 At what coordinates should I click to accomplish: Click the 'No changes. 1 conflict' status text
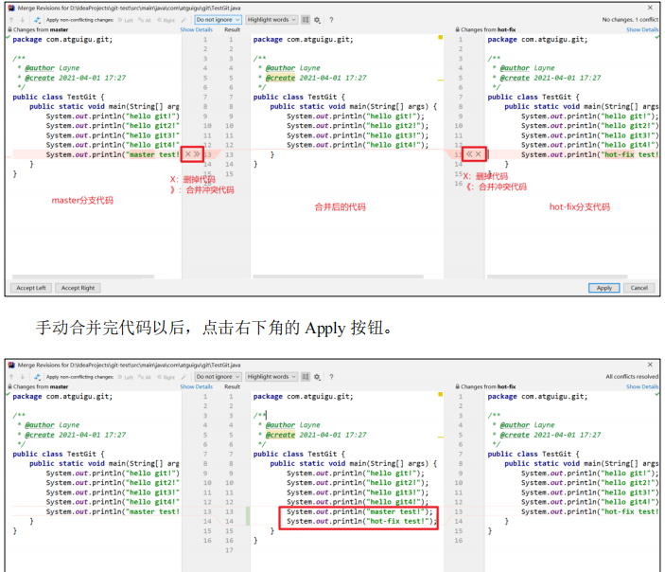tap(630, 20)
